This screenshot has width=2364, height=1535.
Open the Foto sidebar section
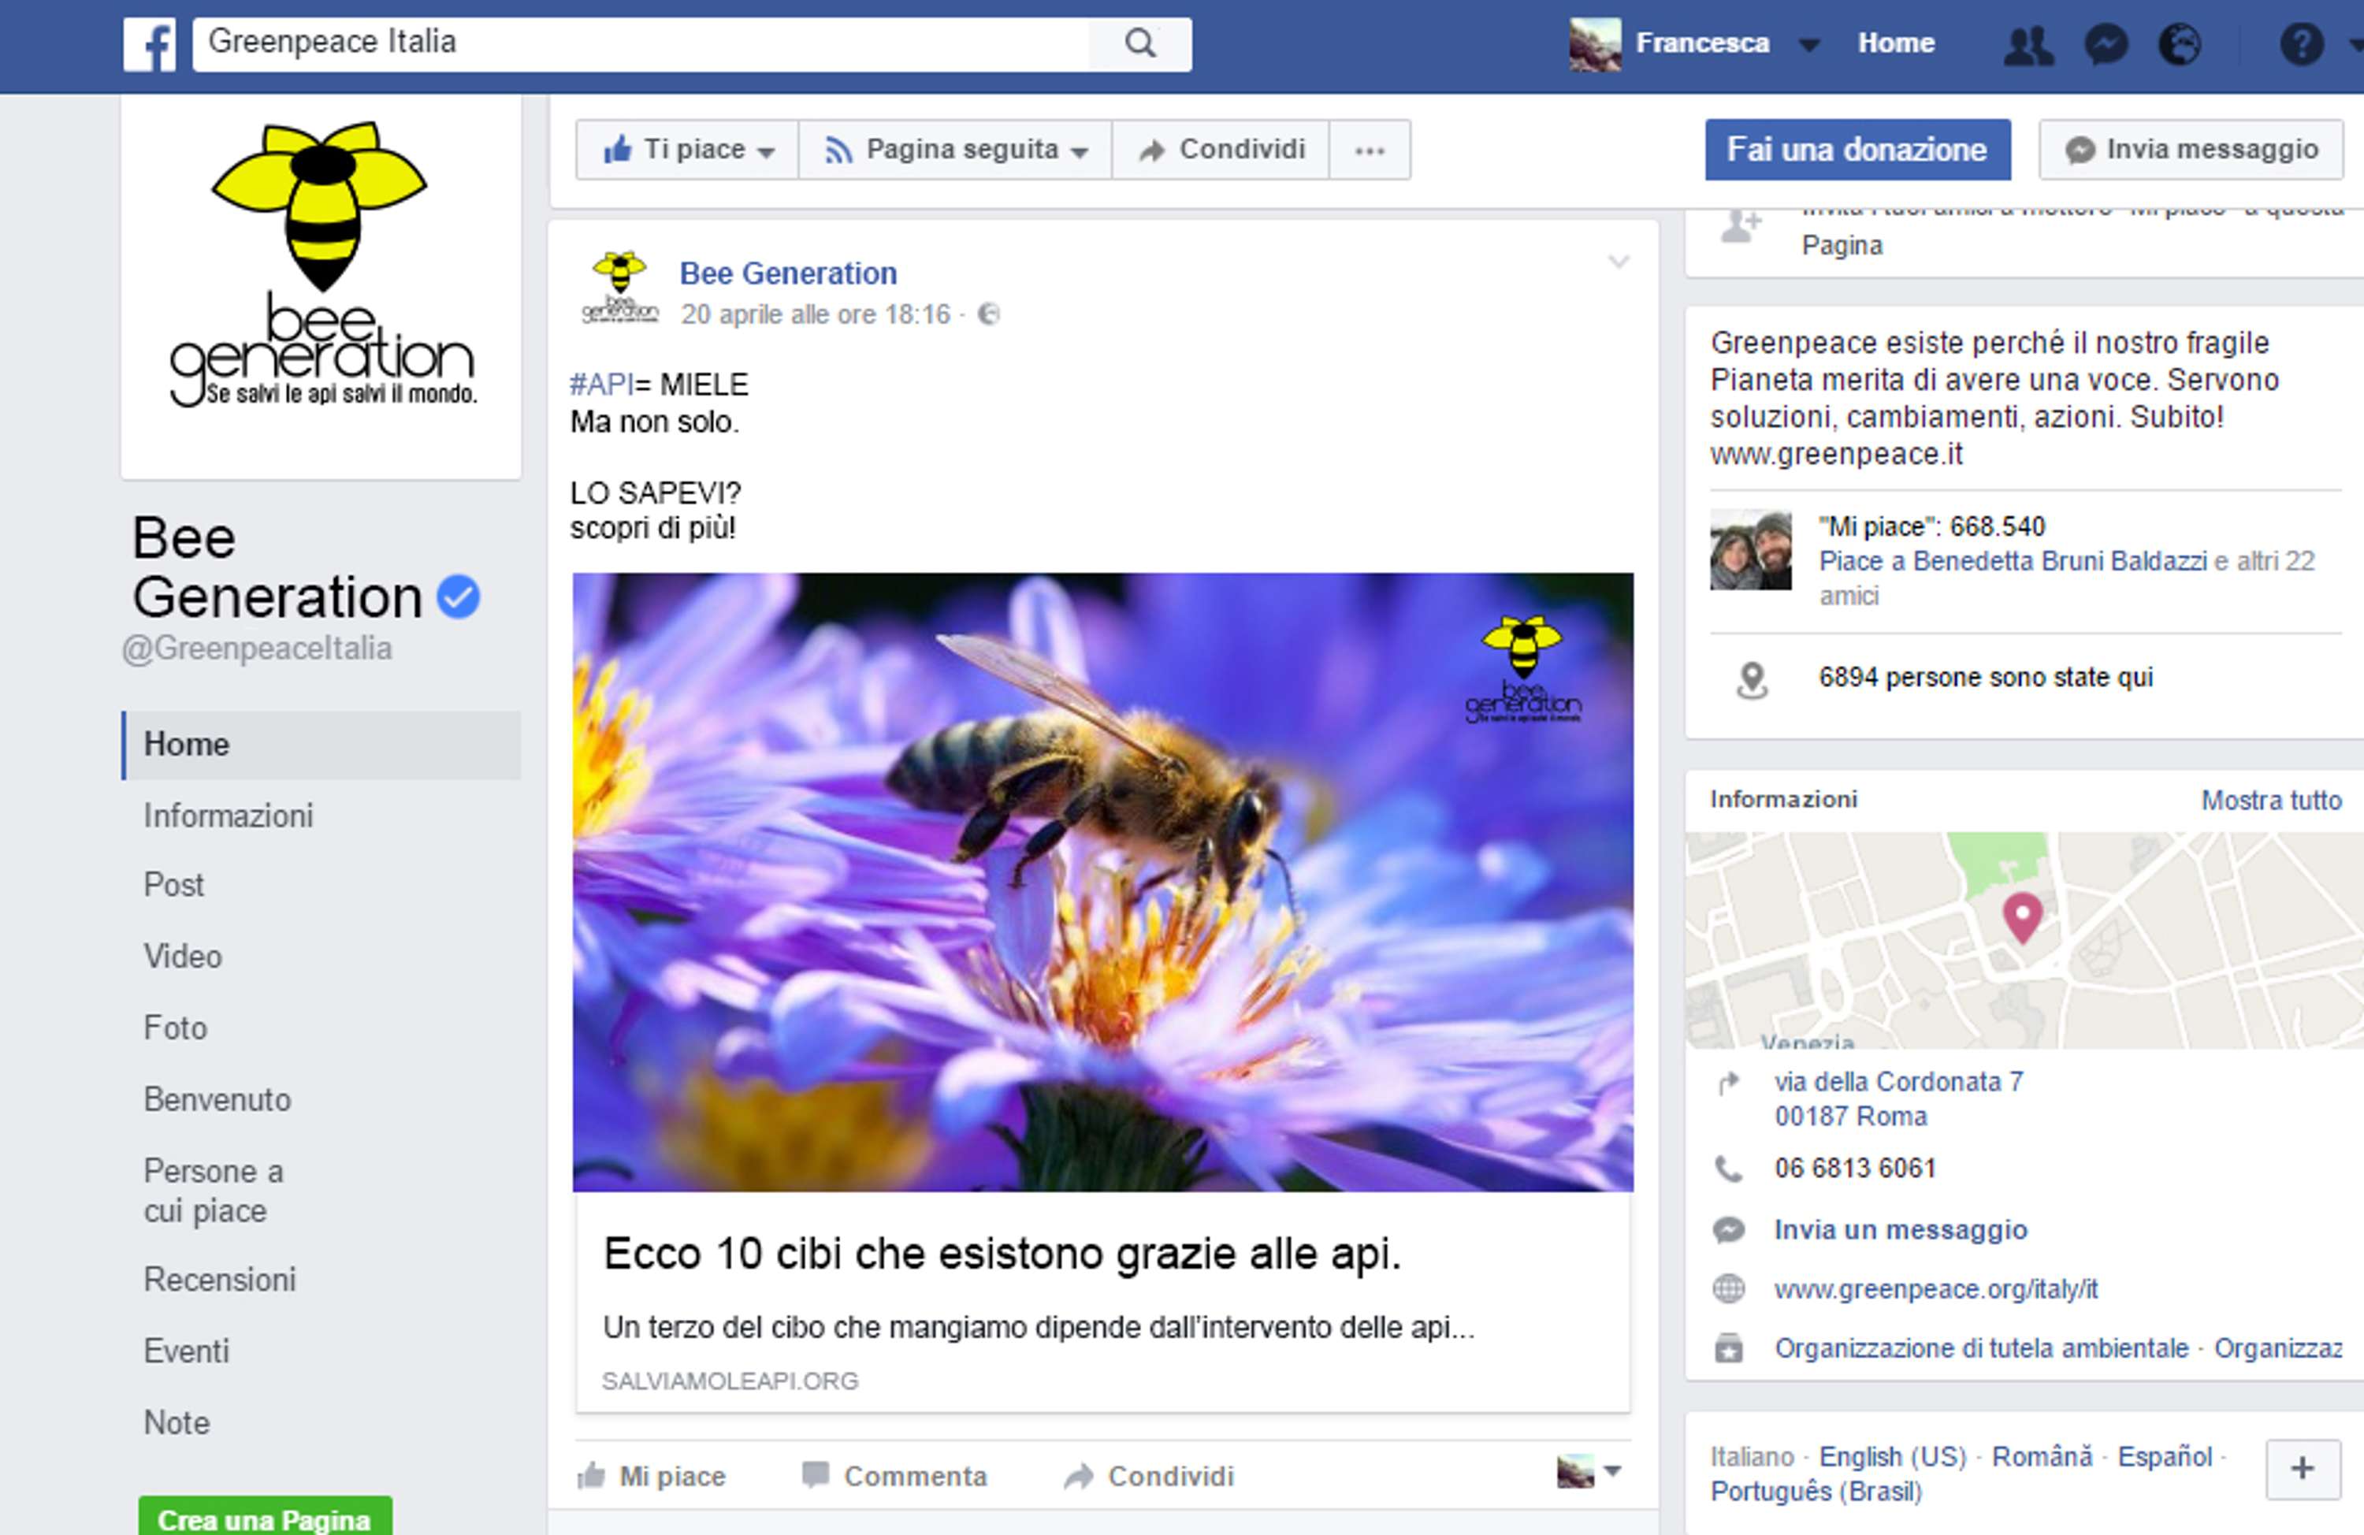point(176,1028)
